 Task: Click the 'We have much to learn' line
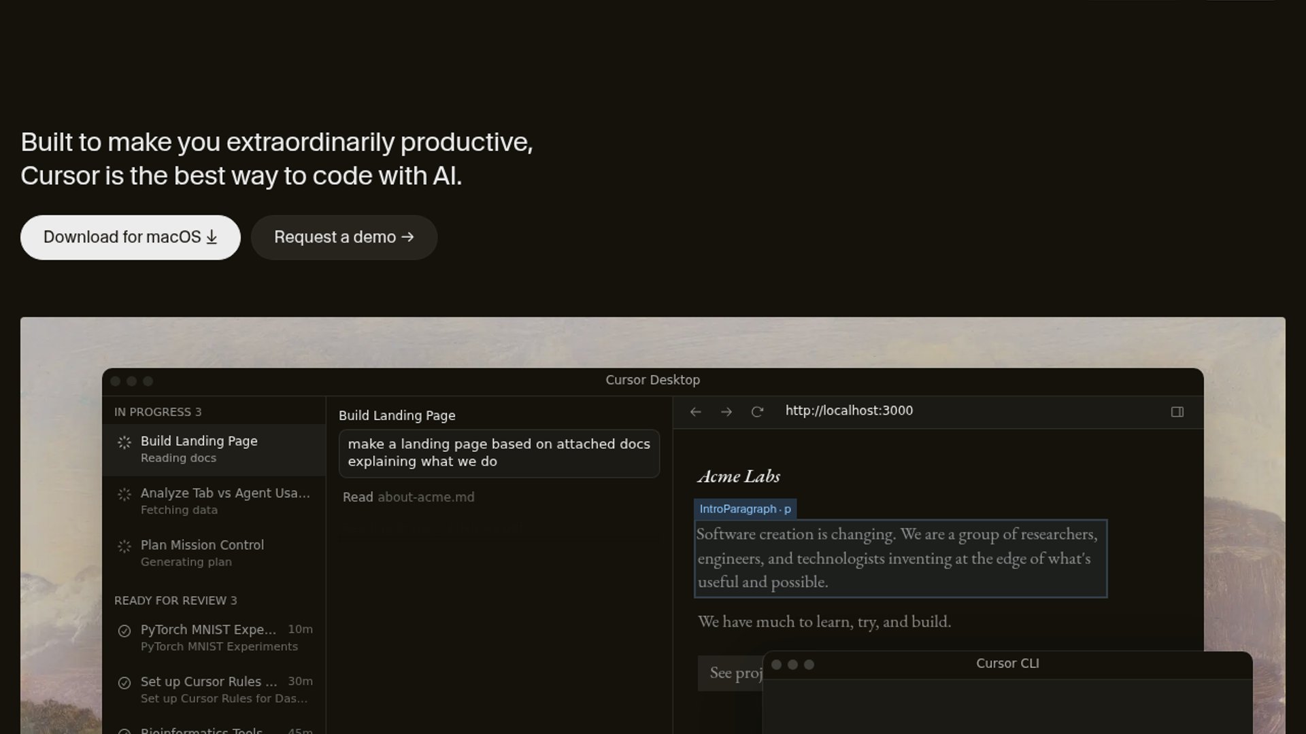(x=824, y=622)
